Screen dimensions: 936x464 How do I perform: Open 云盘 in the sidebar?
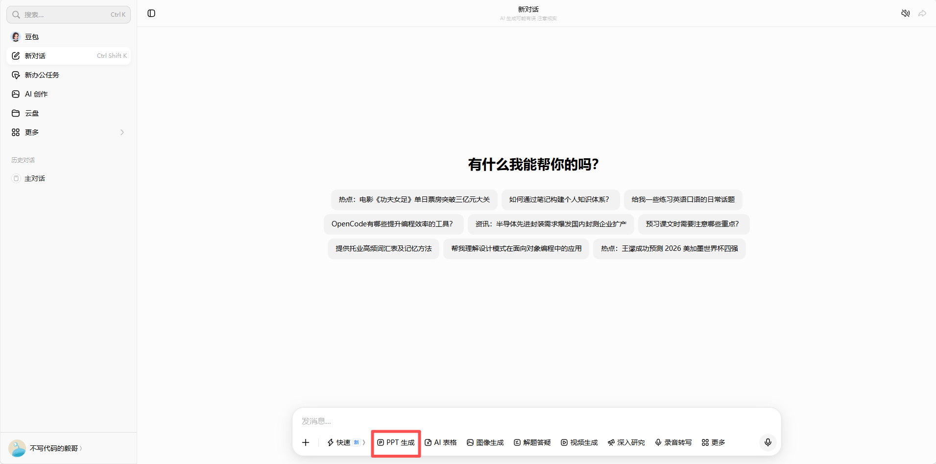pos(69,113)
